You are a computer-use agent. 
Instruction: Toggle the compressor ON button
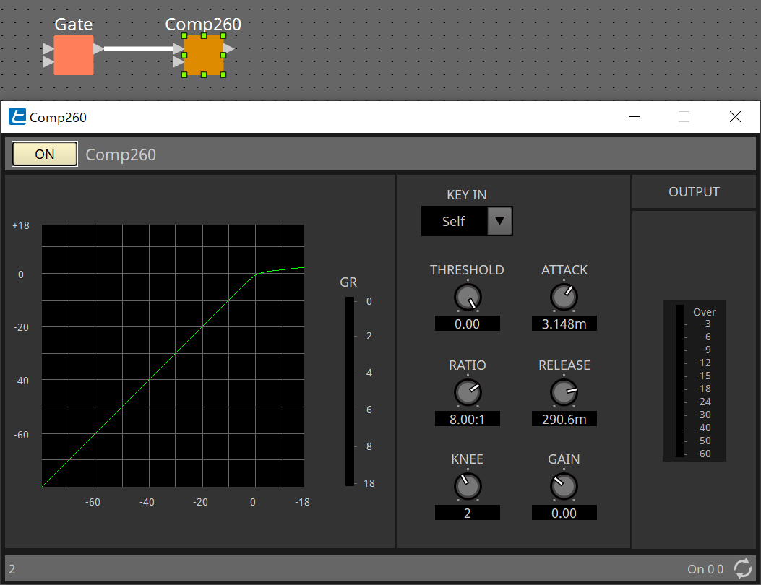coord(45,154)
